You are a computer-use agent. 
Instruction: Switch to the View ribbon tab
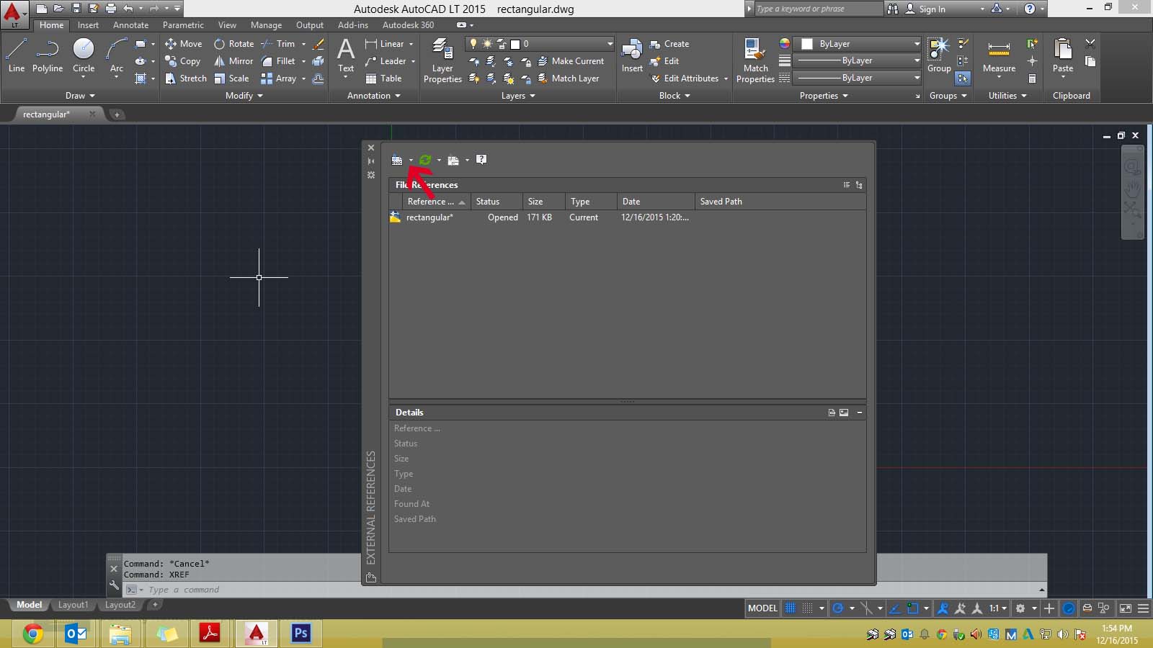click(x=227, y=25)
